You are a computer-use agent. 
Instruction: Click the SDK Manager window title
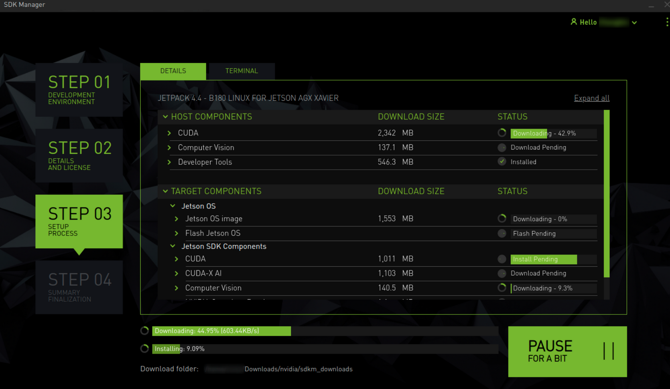click(x=24, y=5)
